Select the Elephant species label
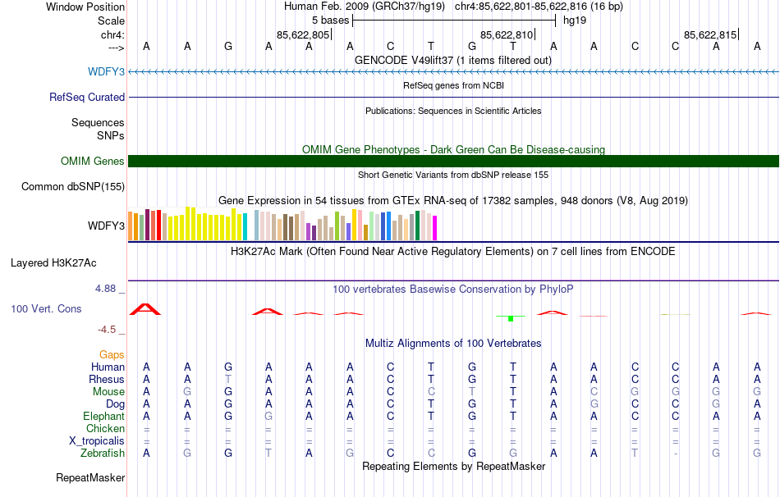The image size is (780, 497). tap(103, 416)
